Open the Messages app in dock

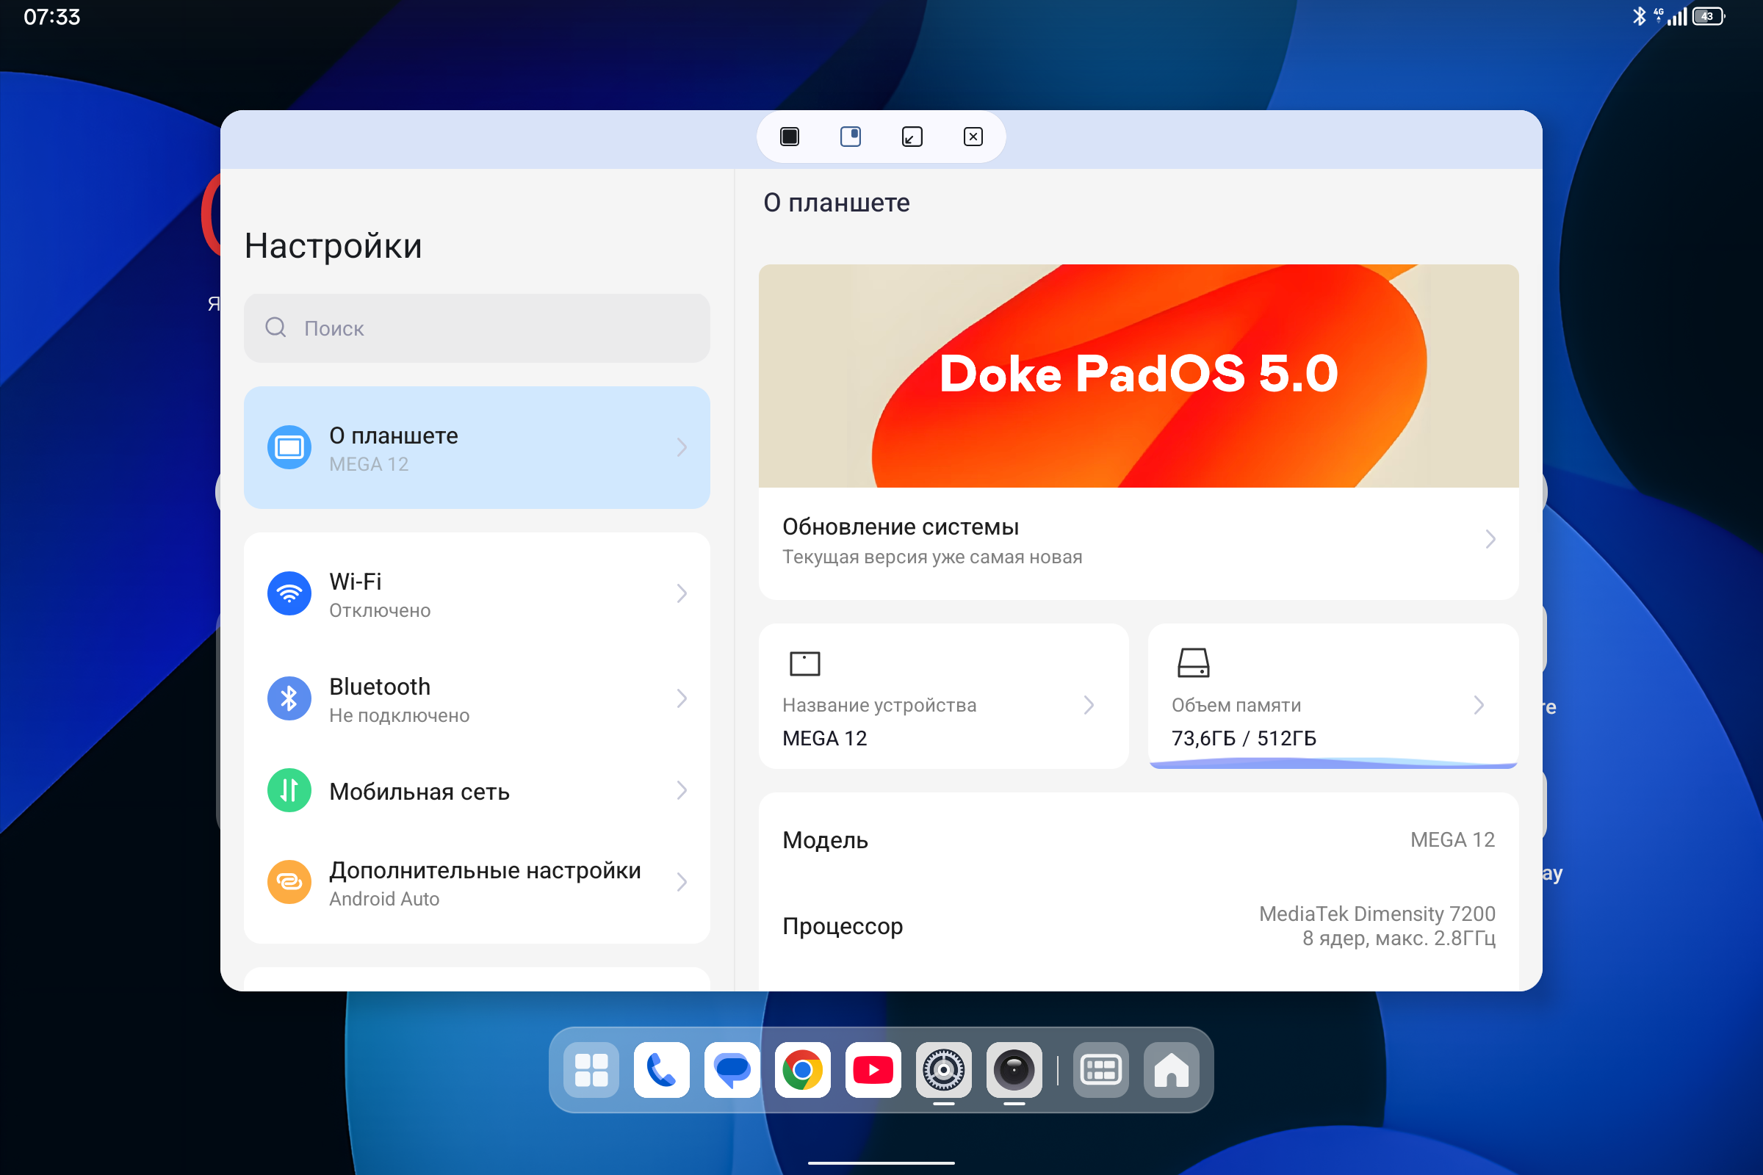click(732, 1069)
